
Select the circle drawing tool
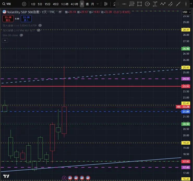(147, 4)
